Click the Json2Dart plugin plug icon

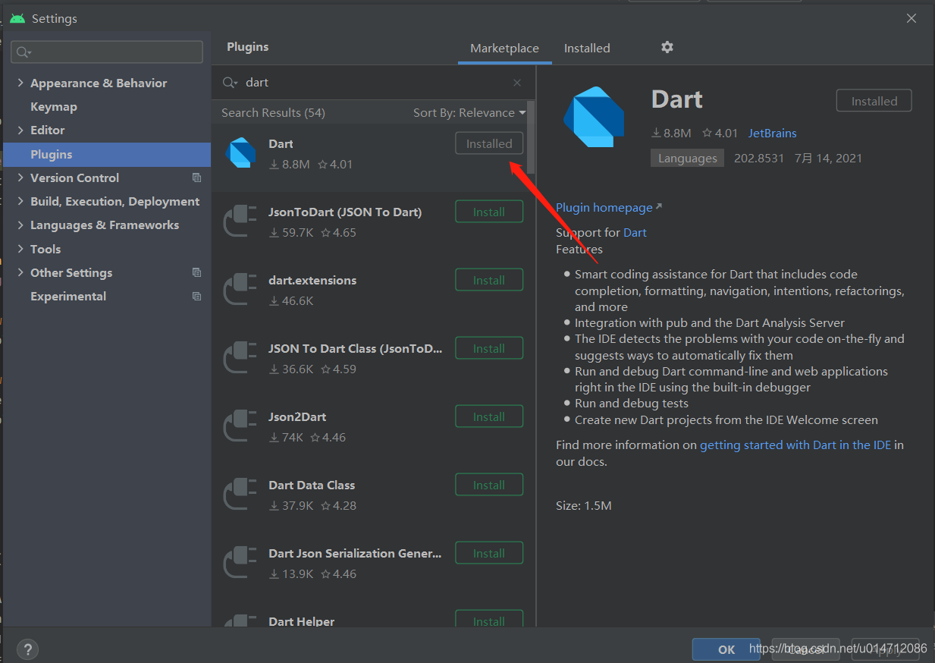(240, 426)
